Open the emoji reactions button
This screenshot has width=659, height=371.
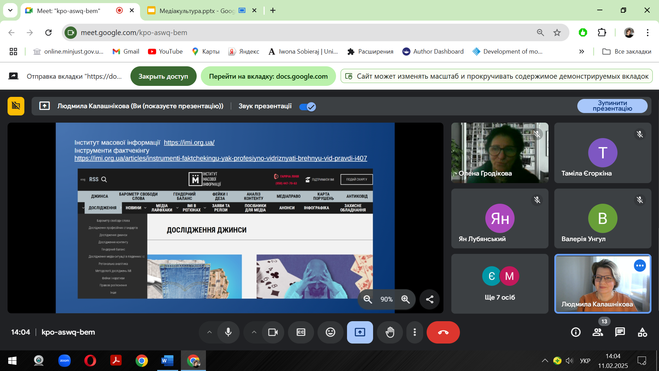[x=331, y=332]
